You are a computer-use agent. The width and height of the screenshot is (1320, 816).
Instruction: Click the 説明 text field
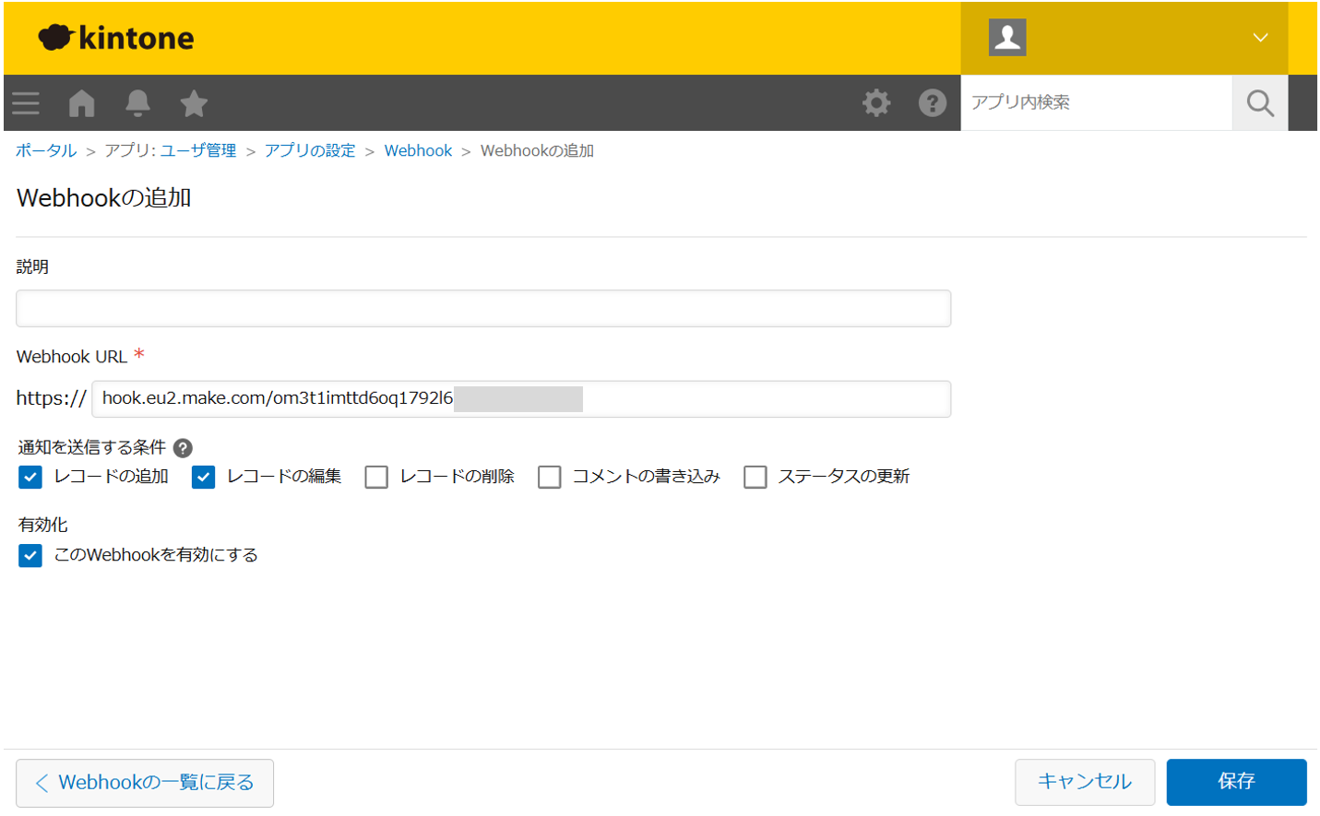tap(483, 309)
